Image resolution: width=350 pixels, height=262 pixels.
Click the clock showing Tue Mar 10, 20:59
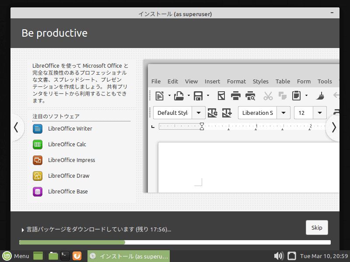[324, 256]
